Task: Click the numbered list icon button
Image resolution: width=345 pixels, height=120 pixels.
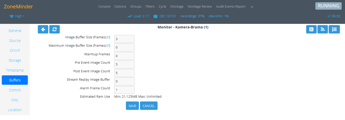Action: click(334, 29)
